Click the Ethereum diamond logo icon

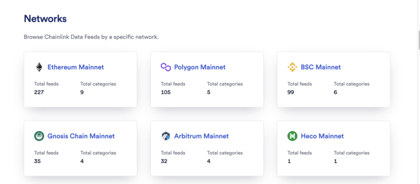pyautogui.click(x=39, y=67)
